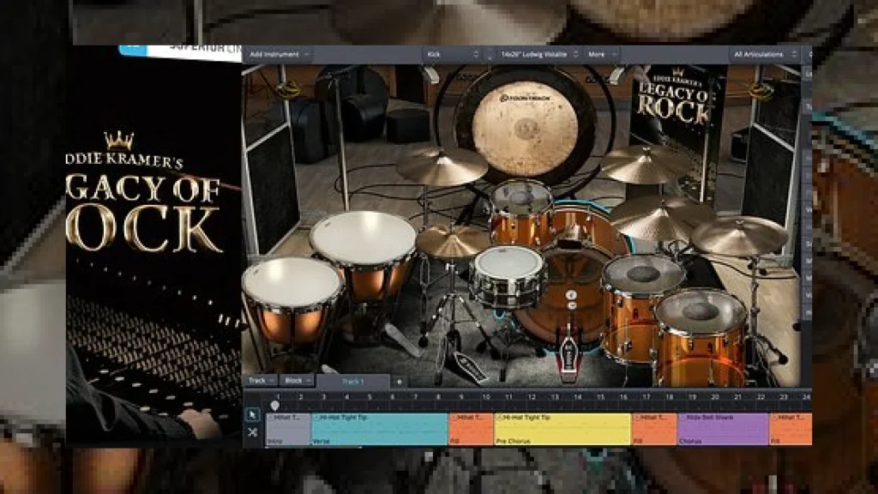Click the rear timpani drum
This screenshot has width=878, height=494.
click(x=364, y=255)
